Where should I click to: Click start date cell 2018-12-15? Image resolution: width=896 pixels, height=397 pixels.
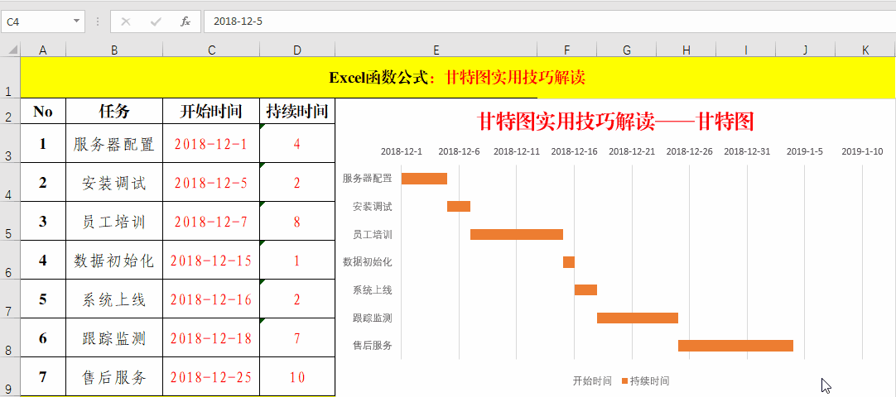(x=211, y=261)
